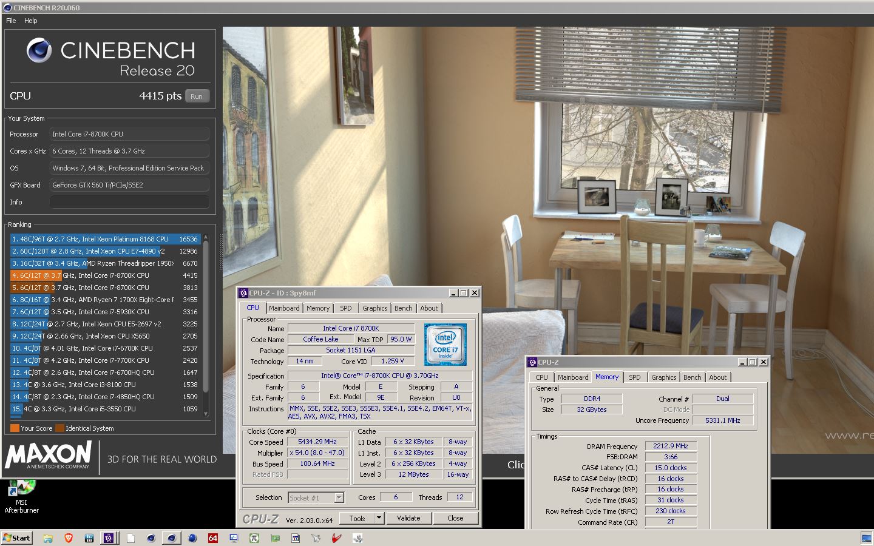Switch to CPU tab in second CPU-Z window

pyautogui.click(x=542, y=377)
